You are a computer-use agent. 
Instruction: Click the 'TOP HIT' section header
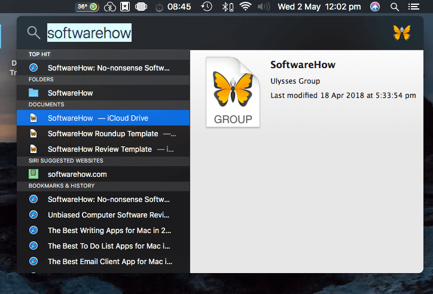pyautogui.click(x=39, y=54)
